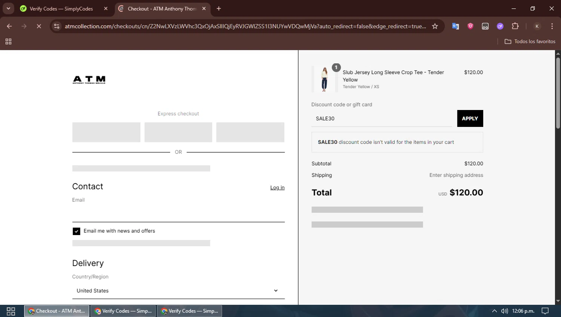Open the red shield extension icon
Screen dimensions: 561x317
point(470,26)
